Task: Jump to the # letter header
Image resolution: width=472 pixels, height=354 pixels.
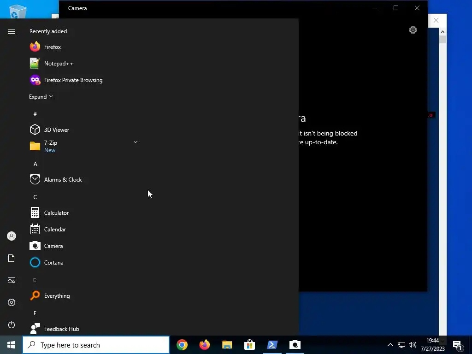Action: [x=35, y=114]
